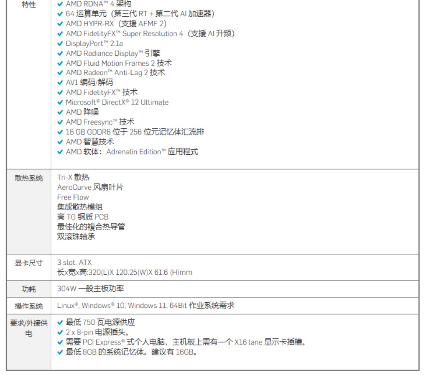Screen dimensions: 426x375
Task: Click the Tri-X 散热 text
Action: 73,177
